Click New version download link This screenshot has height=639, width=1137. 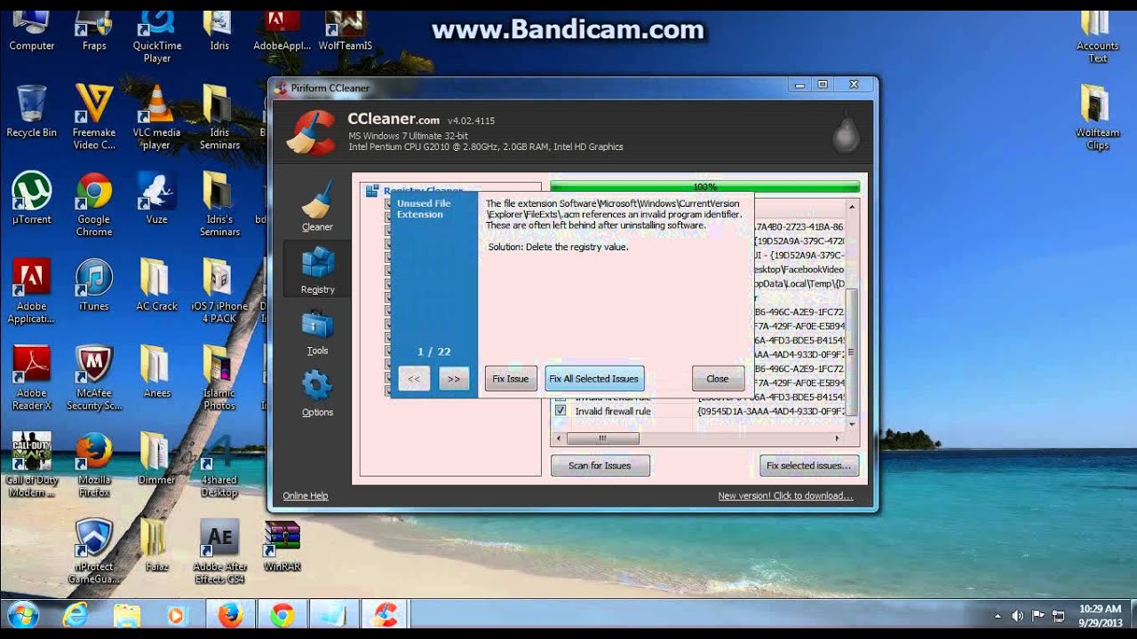click(x=785, y=496)
